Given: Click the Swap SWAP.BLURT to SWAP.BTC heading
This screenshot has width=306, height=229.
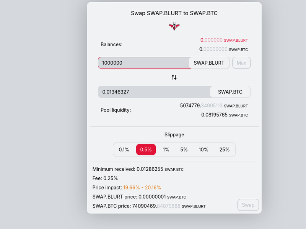Looking at the screenshot, I should (174, 13).
